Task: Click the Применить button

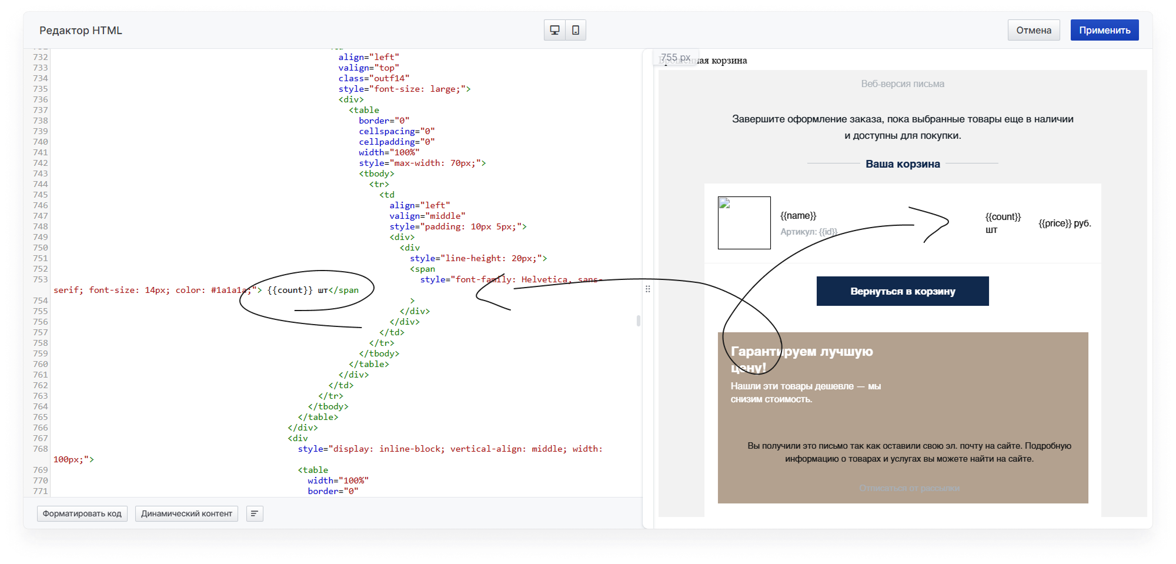Action: pos(1104,30)
